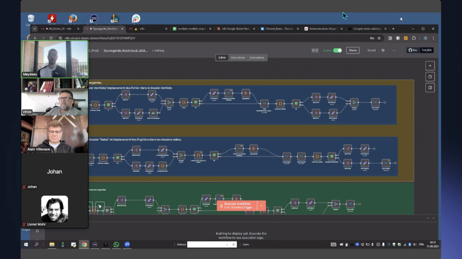The height and width of the screenshot is (259, 462).
Task: Open WhatsApp from the Windows taskbar
Action: point(116,245)
